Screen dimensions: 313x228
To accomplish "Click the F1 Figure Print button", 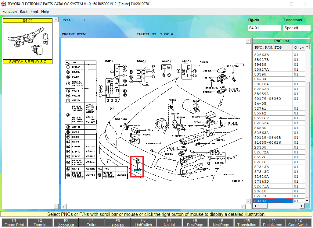I will coord(14,223).
